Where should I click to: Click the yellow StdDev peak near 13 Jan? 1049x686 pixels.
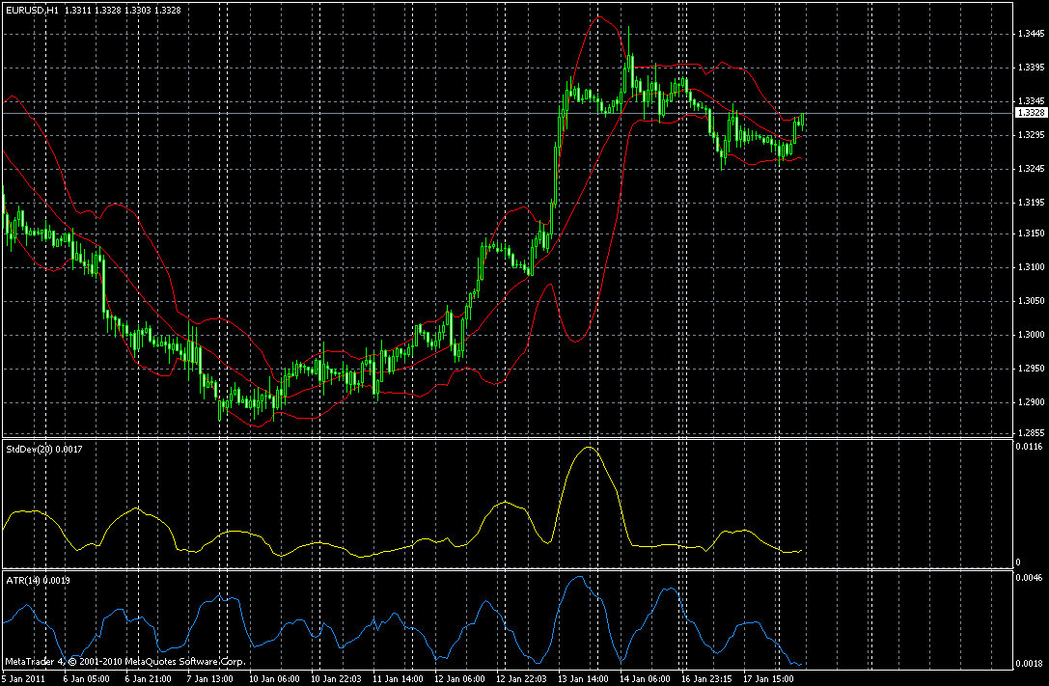589,447
